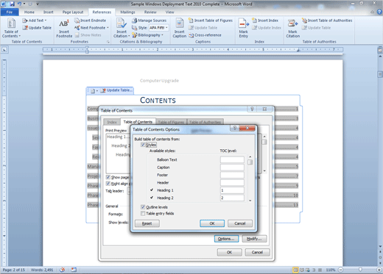The width and height of the screenshot is (383, 274).
Task: Toggle Show page numbers checkbox
Action: (108, 177)
